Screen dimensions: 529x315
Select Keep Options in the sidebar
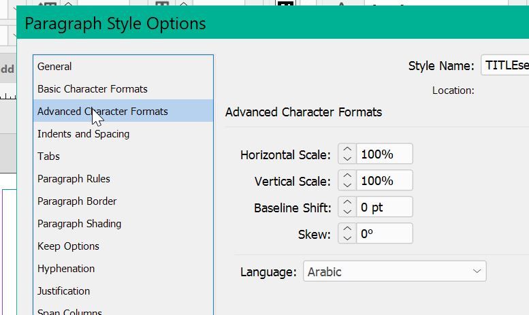tap(68, 246)
